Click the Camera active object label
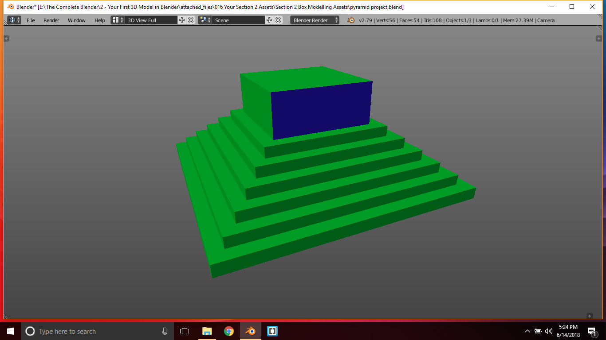The width and height of the screenshot is (606, 340). [x=546, y=20]
